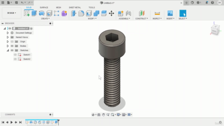The height and width of the screenshot is (126, 224).
Task: Click the Combine bodies tool
Action: [96, 13]
